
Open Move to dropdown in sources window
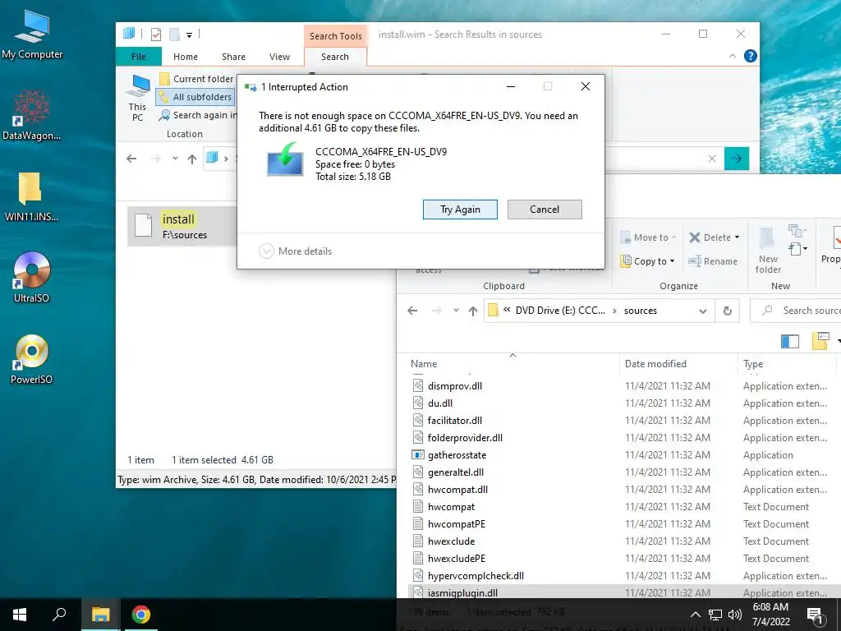click(647, 237)
